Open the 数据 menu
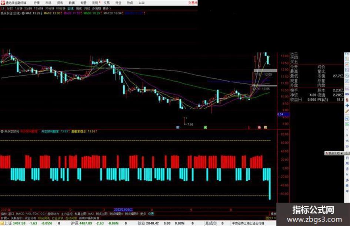350x226 pixels. pos(71,3)
